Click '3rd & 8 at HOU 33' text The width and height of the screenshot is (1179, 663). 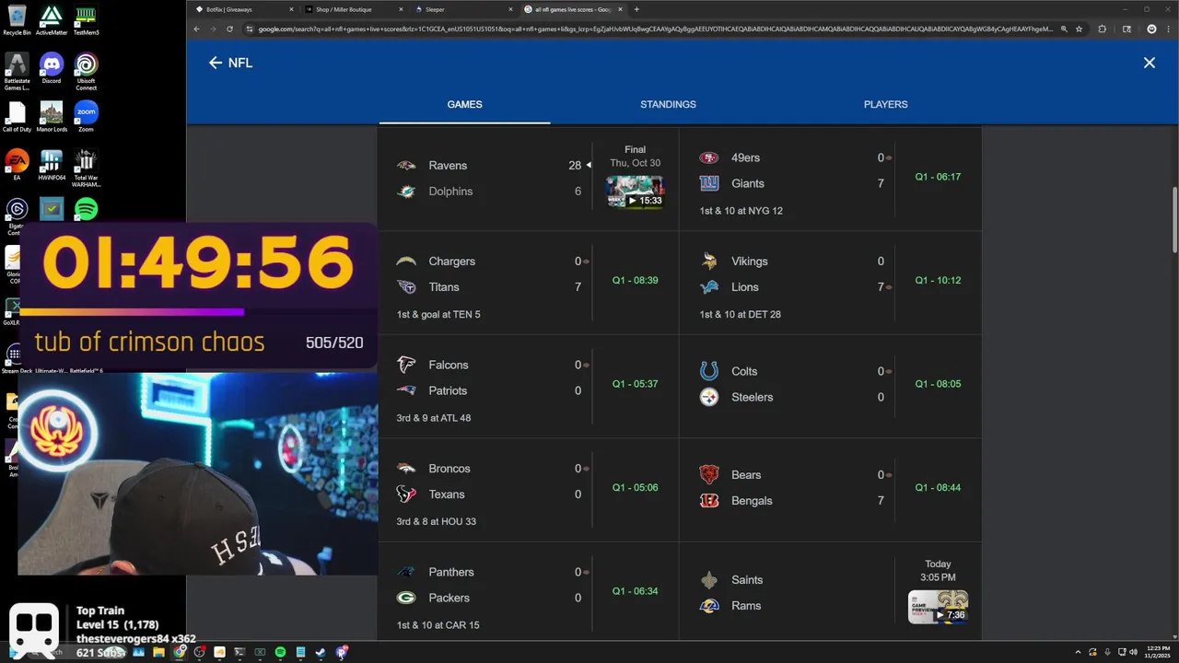[x=436, y=521]
